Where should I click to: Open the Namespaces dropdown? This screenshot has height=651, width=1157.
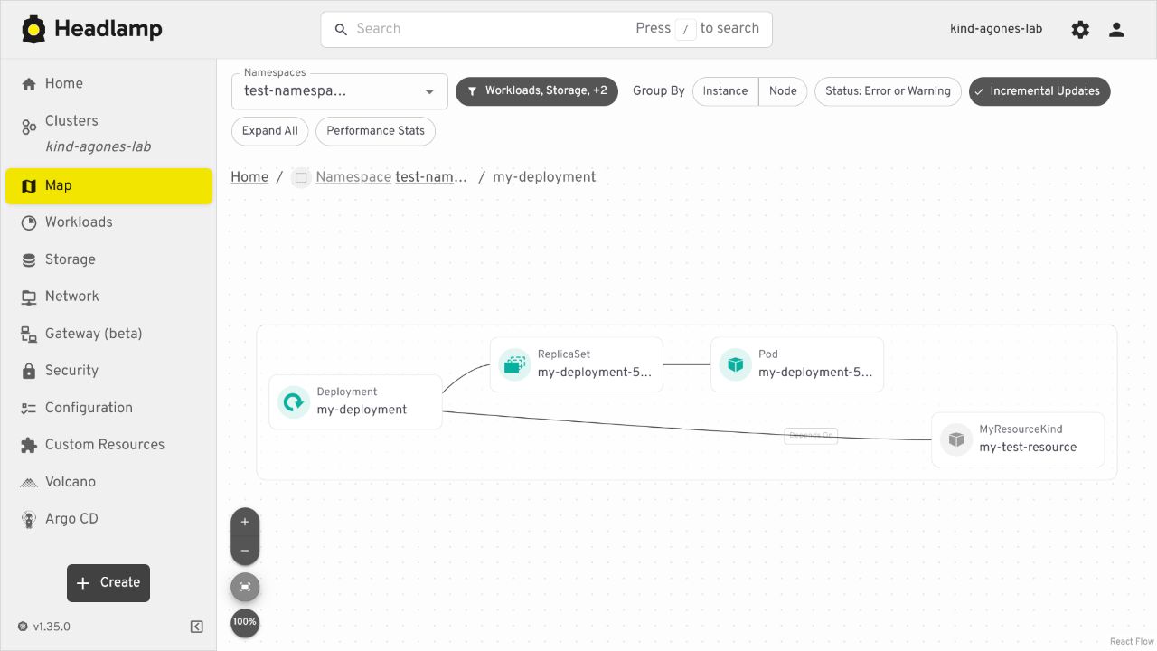tap(340, 91)
